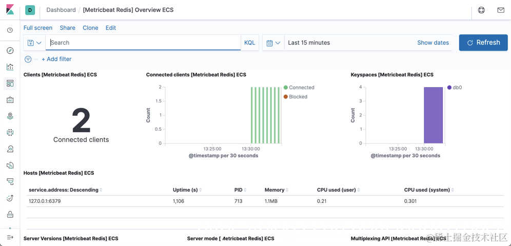Click the purple db0 bar in Keyspaces chart
The image size is (511, 246).
[433, 115]
